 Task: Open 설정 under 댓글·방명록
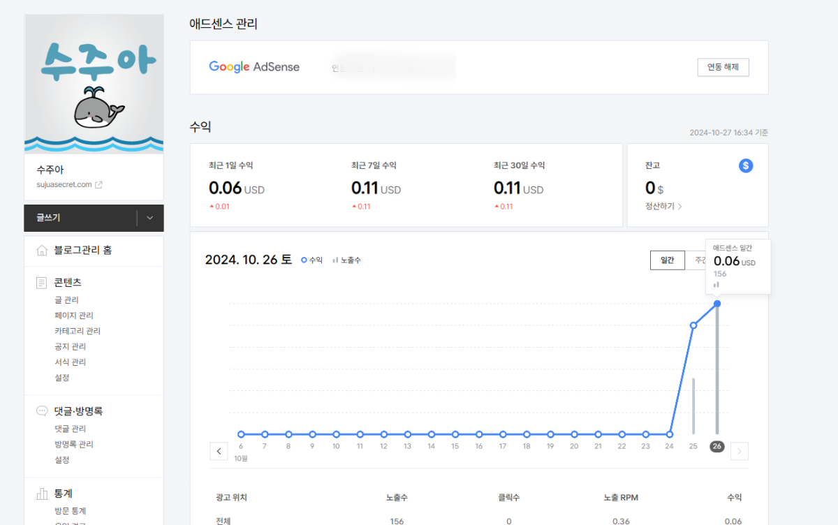(x=62, y=460)
